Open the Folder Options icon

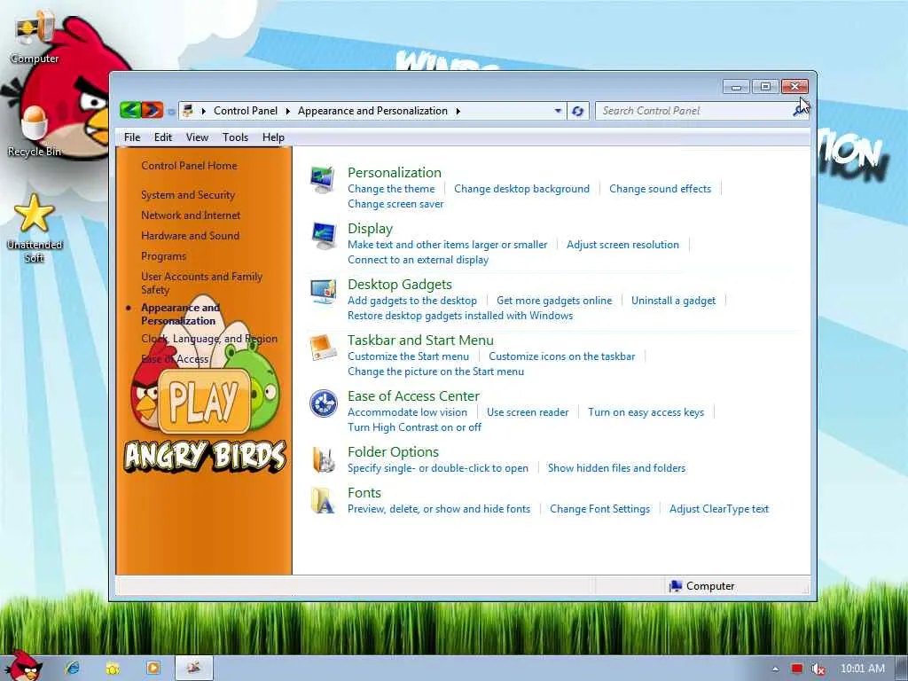tap(323, 459)
